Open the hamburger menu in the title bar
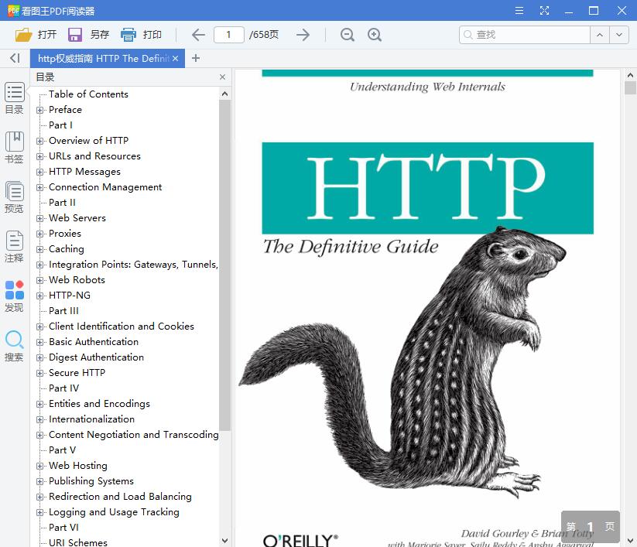The width and height of the screenshot is (637, 547). pos(519,10)
